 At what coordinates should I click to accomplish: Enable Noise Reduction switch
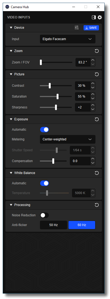pyautogui.click(x=44, y=215)
